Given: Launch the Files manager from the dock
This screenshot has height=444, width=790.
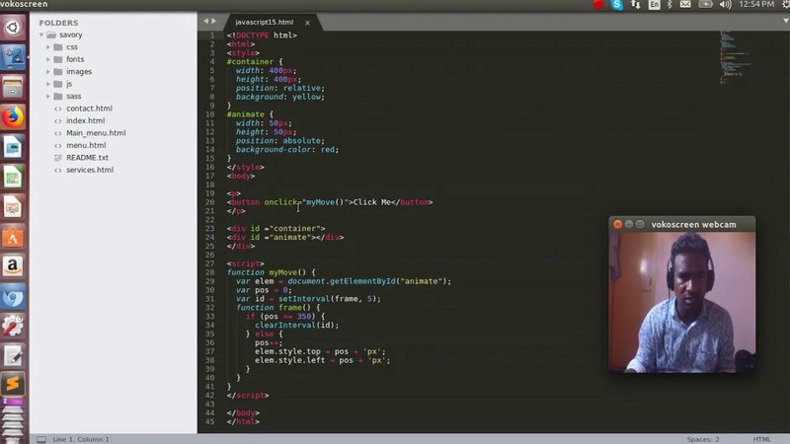Looking at the screenshot, I should (x=13, y=87).
